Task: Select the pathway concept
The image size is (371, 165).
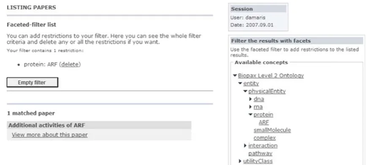Action: tap(260, 154)
